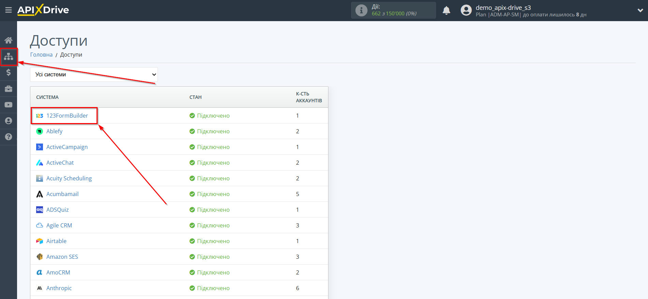The width and height of the screenshot is (648, 299).
Task: Click the Ablefy logo icon
Action: pyautogui.click(x=40, y=131)
